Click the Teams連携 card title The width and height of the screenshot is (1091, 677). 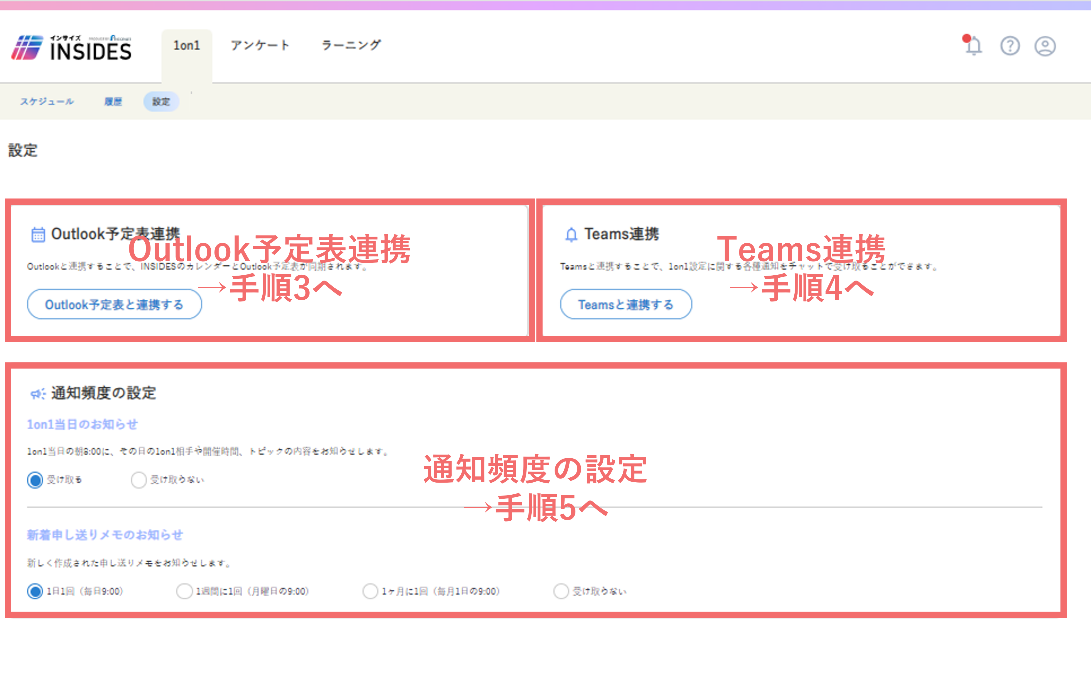tap(622, 234)
